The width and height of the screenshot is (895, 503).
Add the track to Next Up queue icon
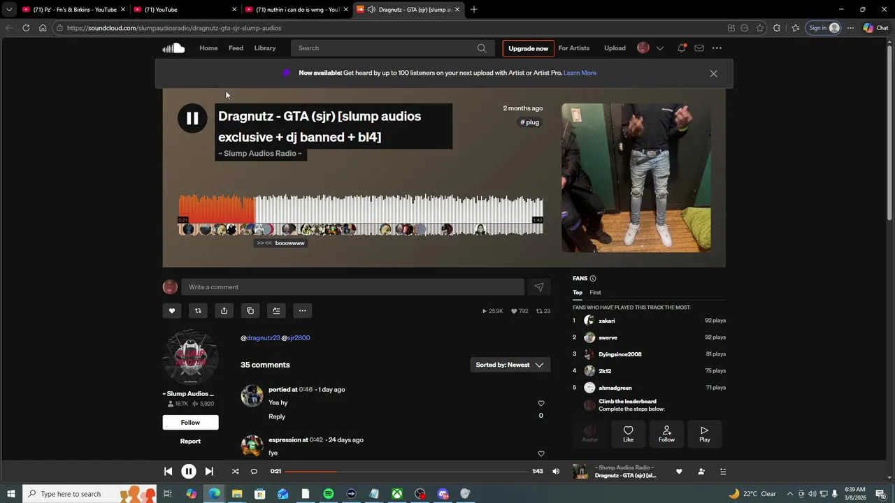(276, 311)
